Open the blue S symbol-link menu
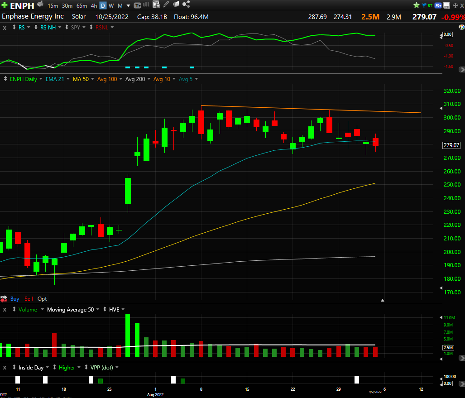This screenshot has height=398, width=465. [x=438, y=5]
